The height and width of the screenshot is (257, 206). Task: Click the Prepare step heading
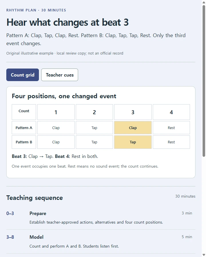(38, 213)
